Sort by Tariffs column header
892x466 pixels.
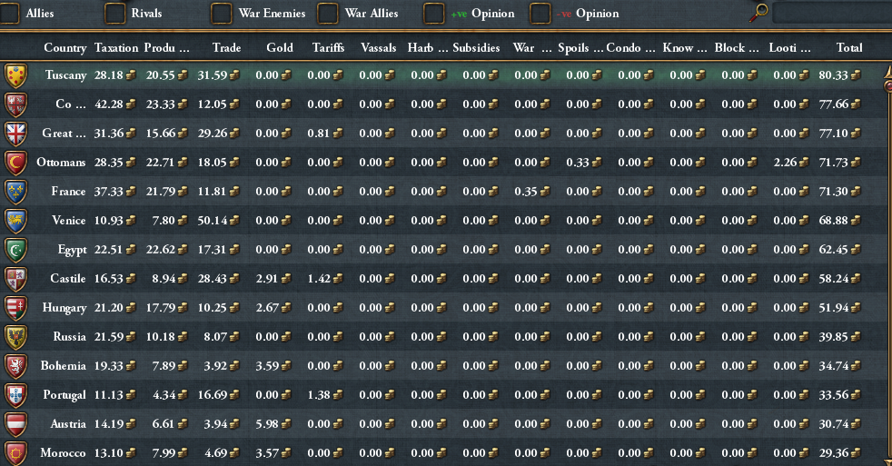328,48
